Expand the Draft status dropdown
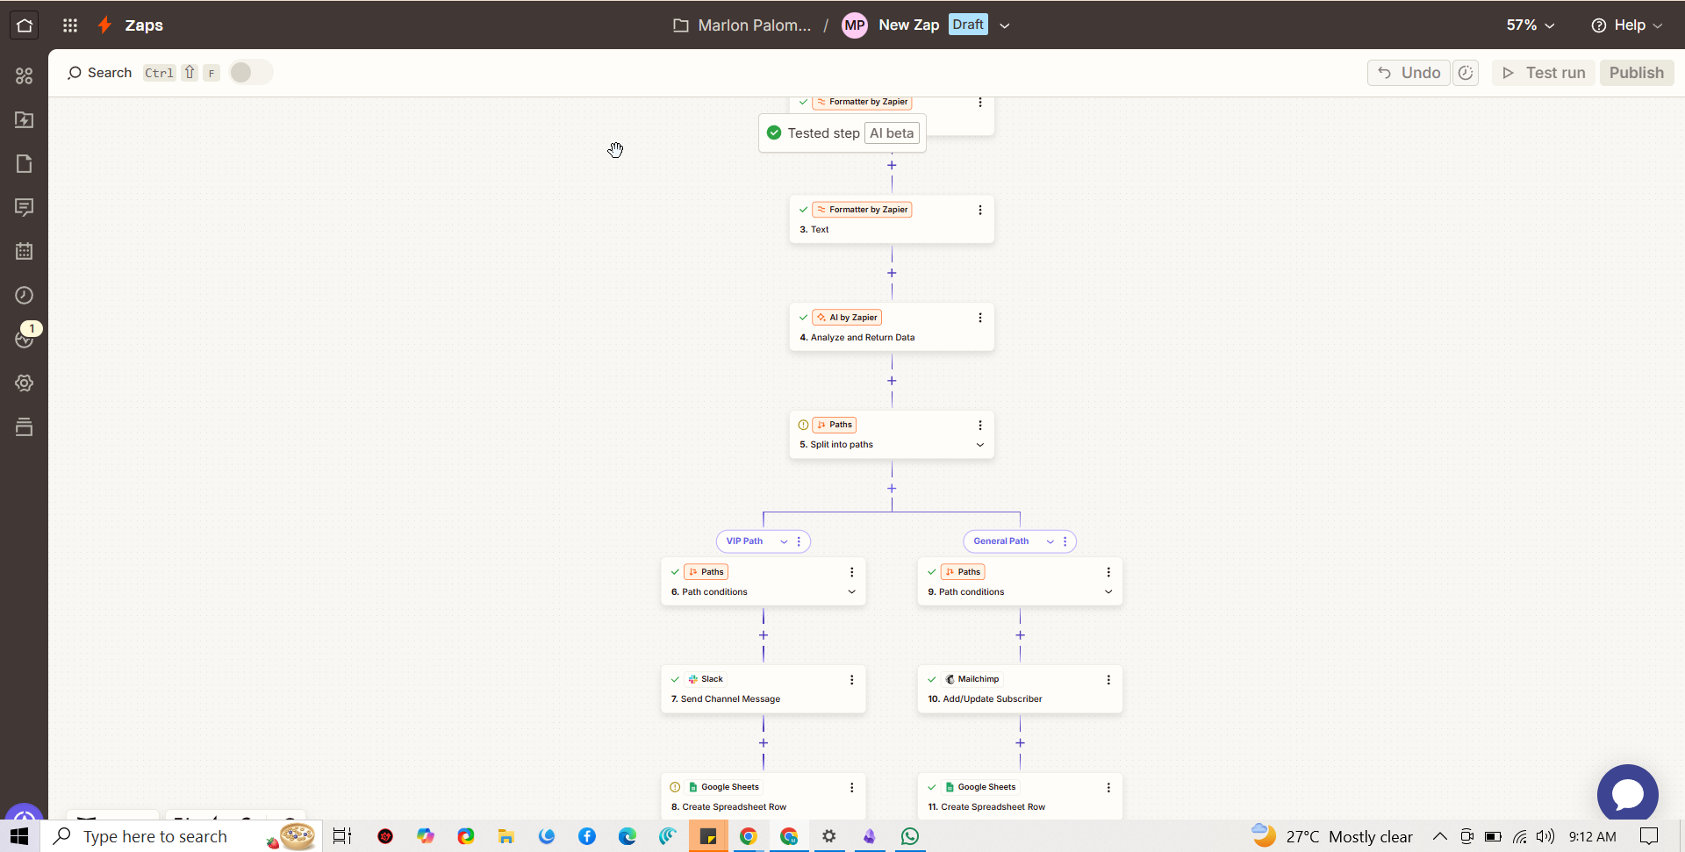1685x852 pixels. click(x=1006, y=25)
